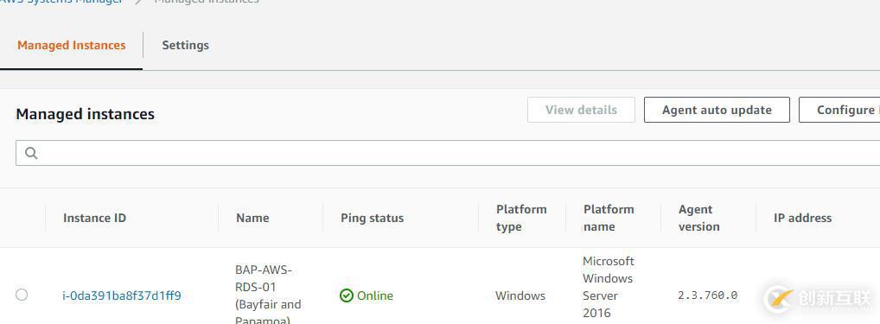Select radio button for i-0da391ba8f37d1ff9
The width and height of the screenshot is (880, 324).
point(22,295)
